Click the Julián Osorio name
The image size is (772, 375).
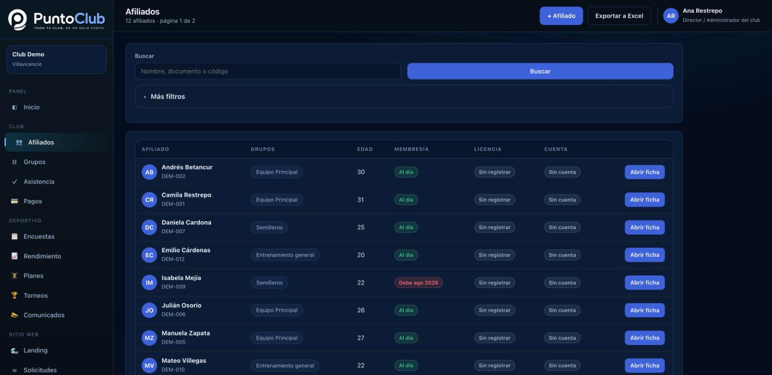pyautogui.click(x=181, y=306)
